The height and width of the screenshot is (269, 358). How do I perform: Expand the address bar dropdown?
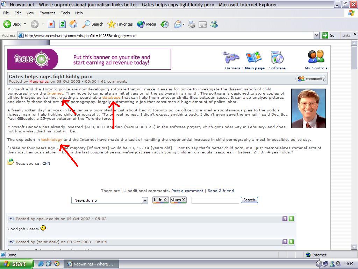pyautogui.click(x=316, y=35)
